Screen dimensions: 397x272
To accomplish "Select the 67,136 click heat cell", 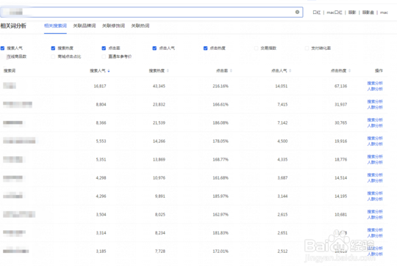I will (341, 86).
